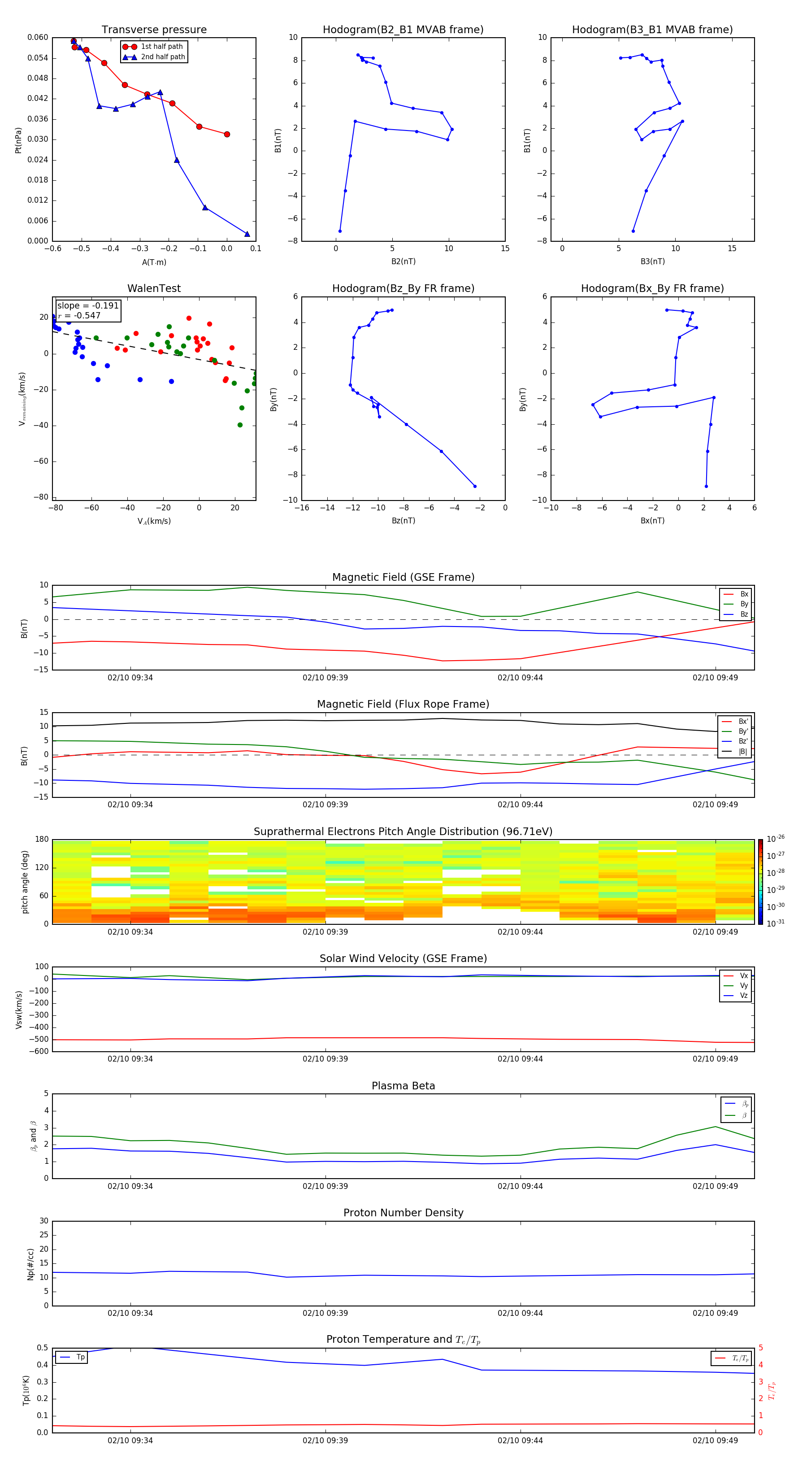Screen dimensions: 807x1480
Task: Click the 'Transverse pressure' plot title
Action: 154,30
